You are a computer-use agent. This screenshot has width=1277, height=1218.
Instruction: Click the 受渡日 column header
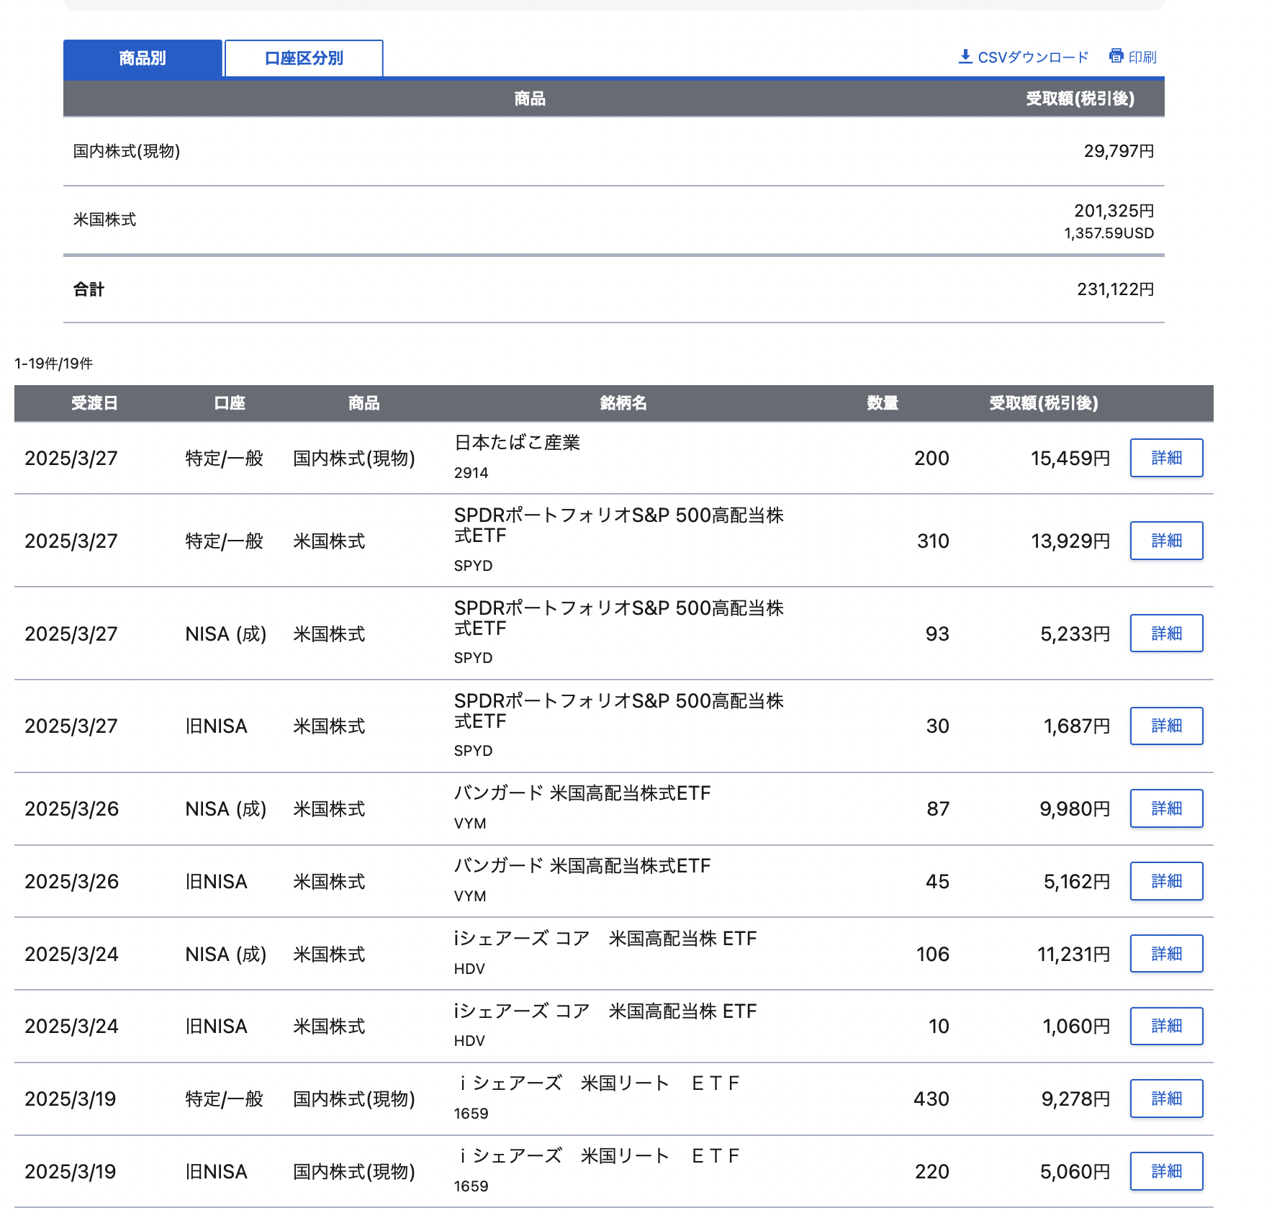click(94, 403)
